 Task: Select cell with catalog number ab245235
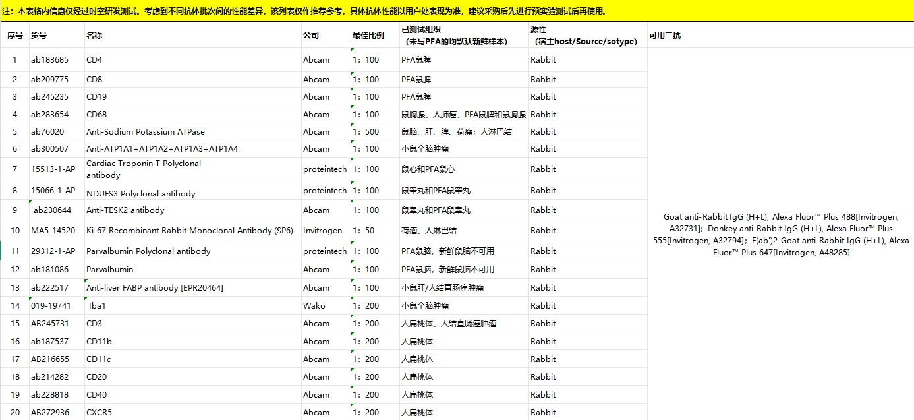(x=57, y=96)
